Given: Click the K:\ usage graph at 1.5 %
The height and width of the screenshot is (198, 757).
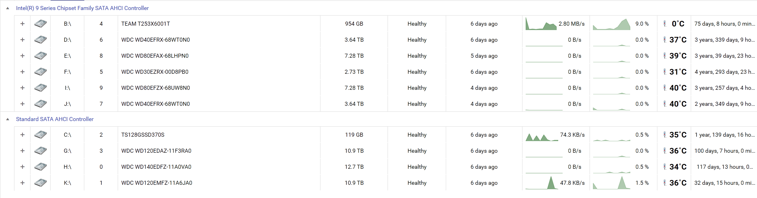Looking at the screenshot, I should coord(612,183).
